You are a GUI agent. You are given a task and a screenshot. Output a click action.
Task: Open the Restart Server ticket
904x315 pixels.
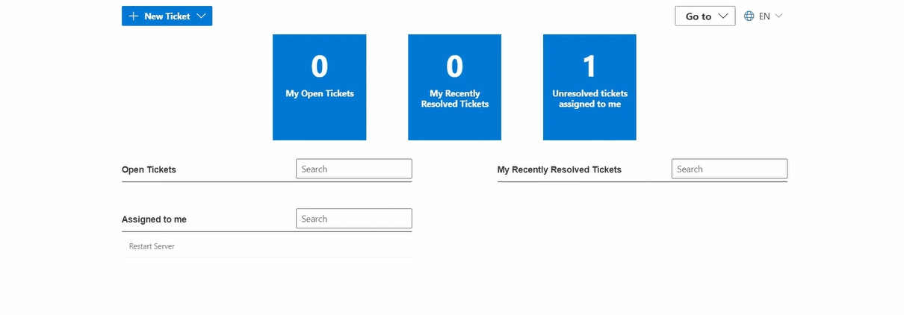point(267,246)
